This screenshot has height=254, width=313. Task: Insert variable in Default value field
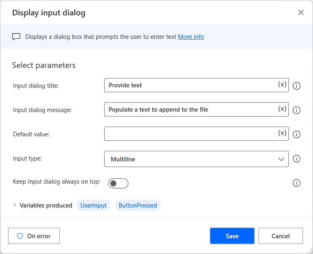pos(282,133)
